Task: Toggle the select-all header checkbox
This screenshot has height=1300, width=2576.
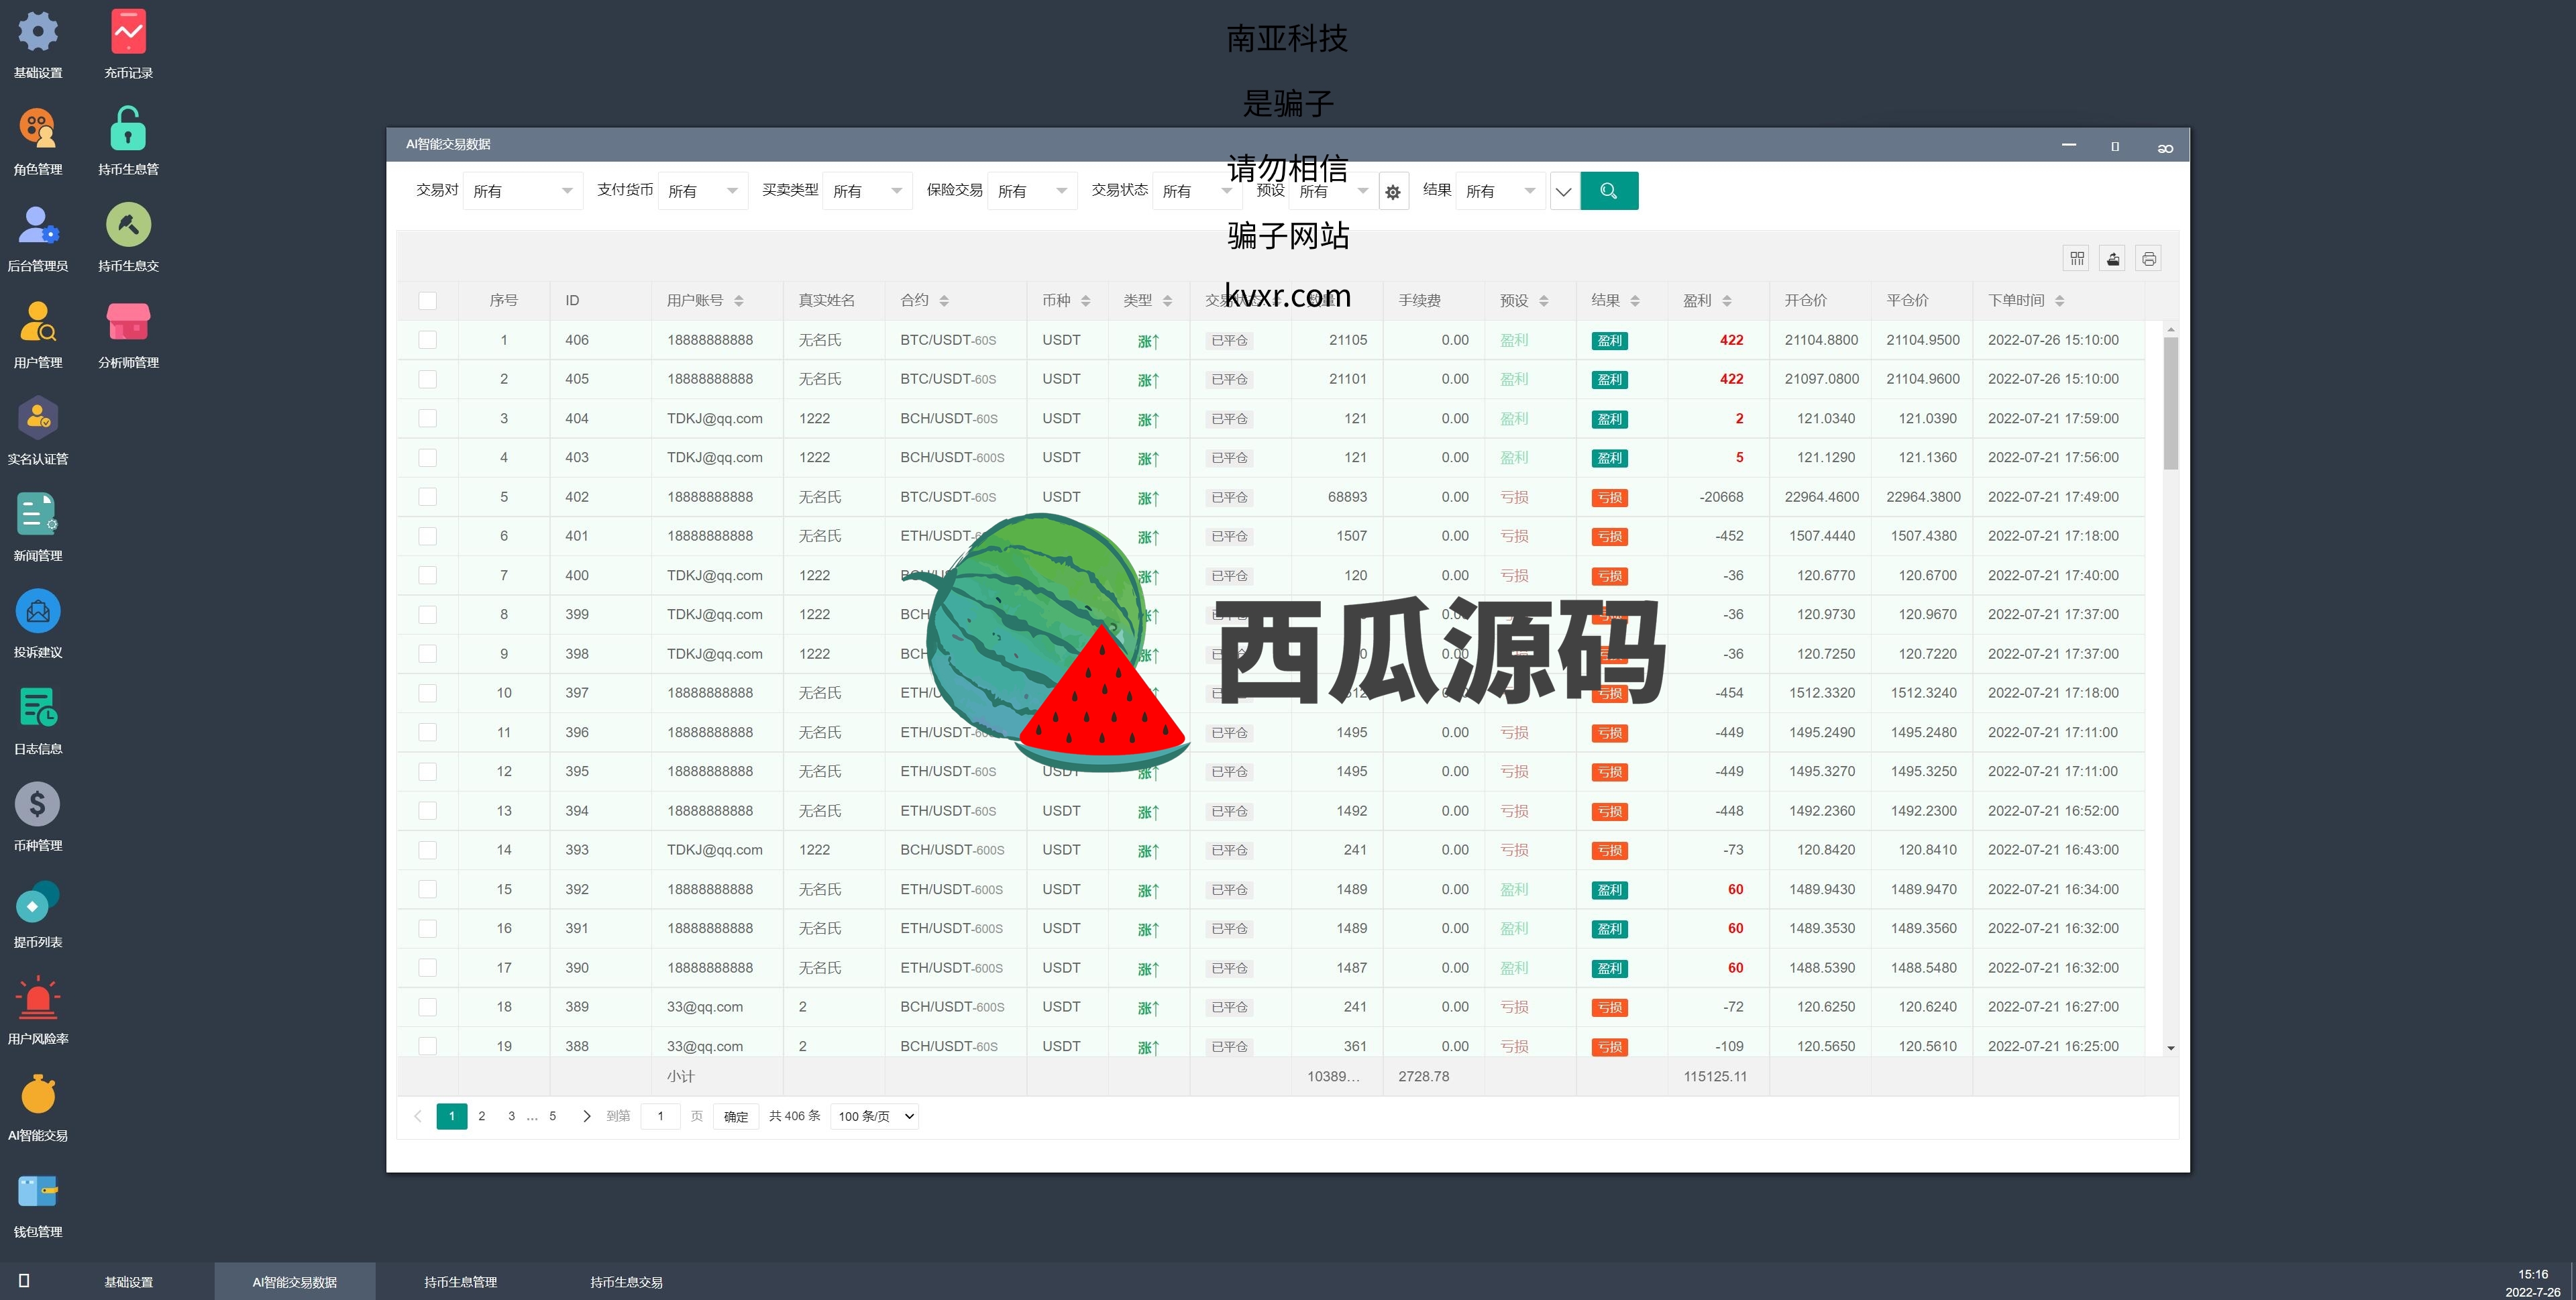Action: click(427, 300)
